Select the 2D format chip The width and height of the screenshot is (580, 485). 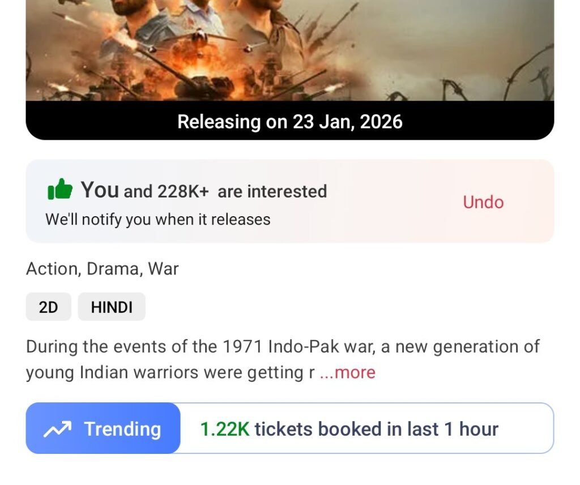[48, 307]
